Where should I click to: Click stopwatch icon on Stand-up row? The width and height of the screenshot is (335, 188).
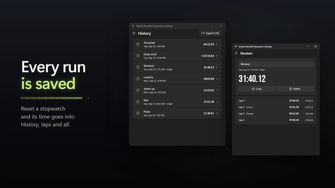[x=138, y=90]
